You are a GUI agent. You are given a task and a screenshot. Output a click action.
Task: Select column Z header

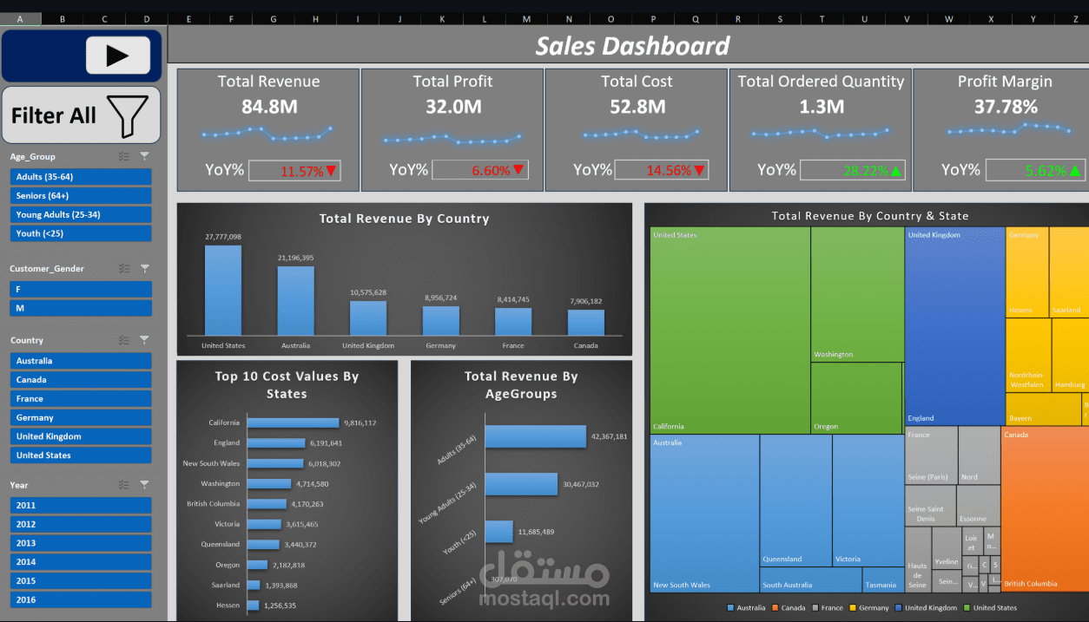point(1076,18)
